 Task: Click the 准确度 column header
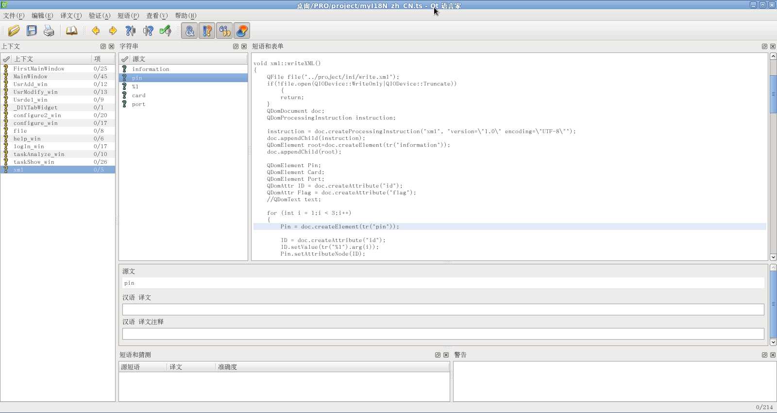[x=332, y=367]
